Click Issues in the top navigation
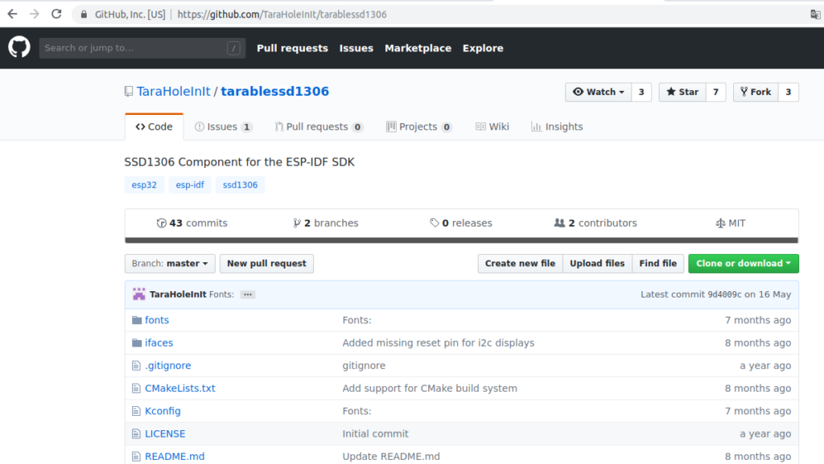Image resolution: width=824 pixels, height=464 pixels. point(356,47)
